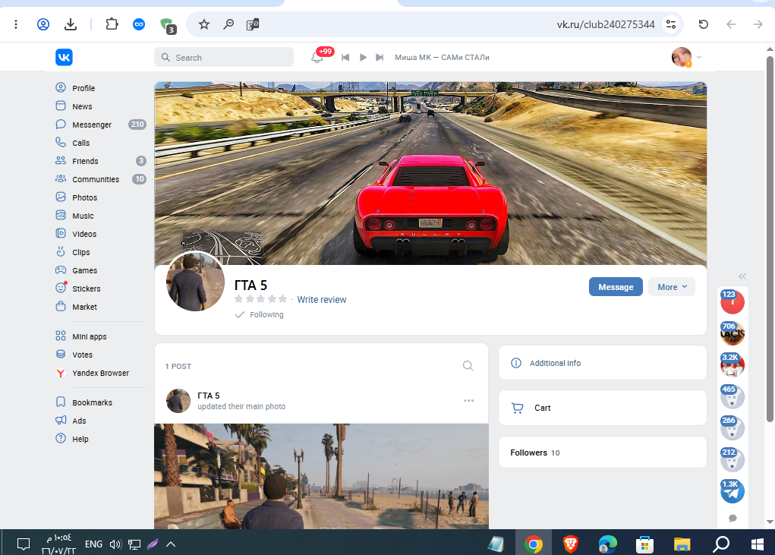This screenshot has height=555, width=775.
Task: Click the browser forward arrow
Action: point(758,24)
